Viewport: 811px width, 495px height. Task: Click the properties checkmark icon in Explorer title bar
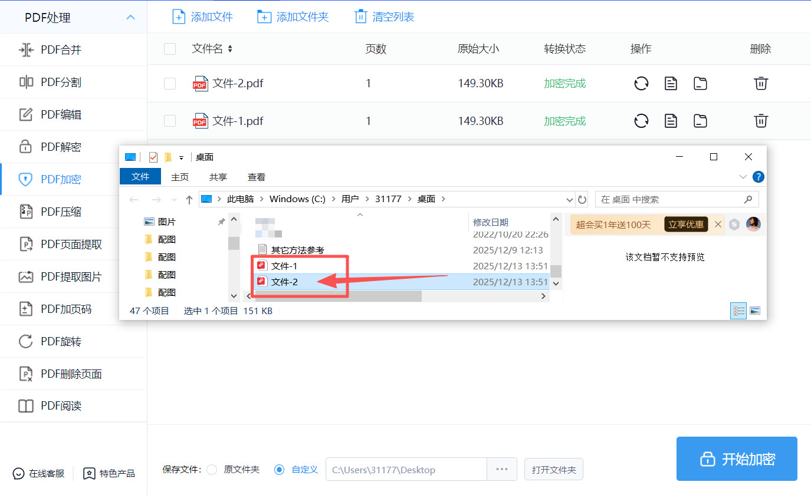click(x=153, y=157)
